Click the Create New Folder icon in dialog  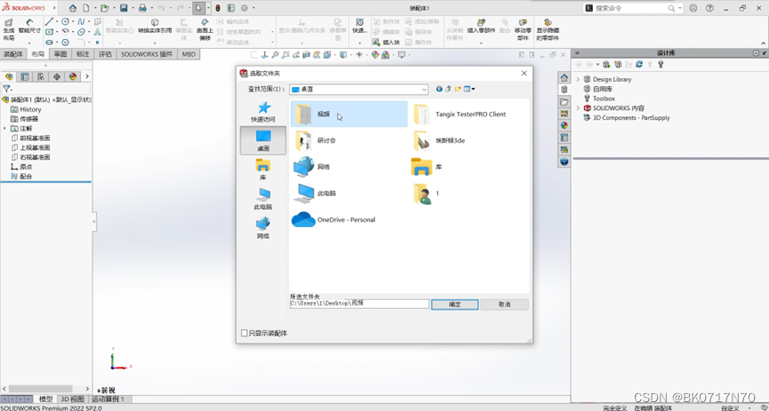click(x=458, y=89)
